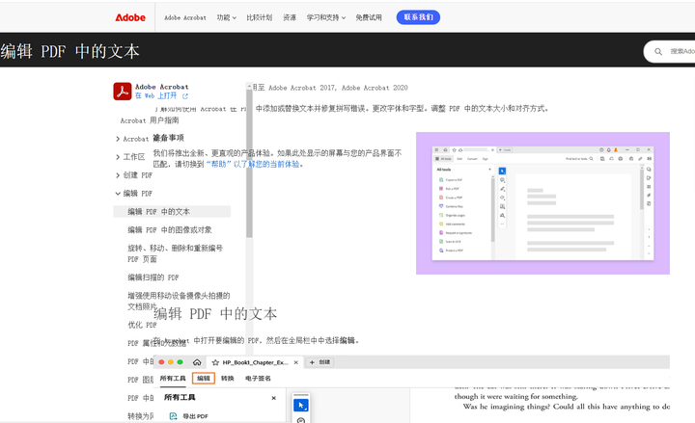This screenshot has width=695, height=423.
Task: Open 增强使用移动设备摄像头拍摄的文档照片 item
Action: (x=179, y=301)
